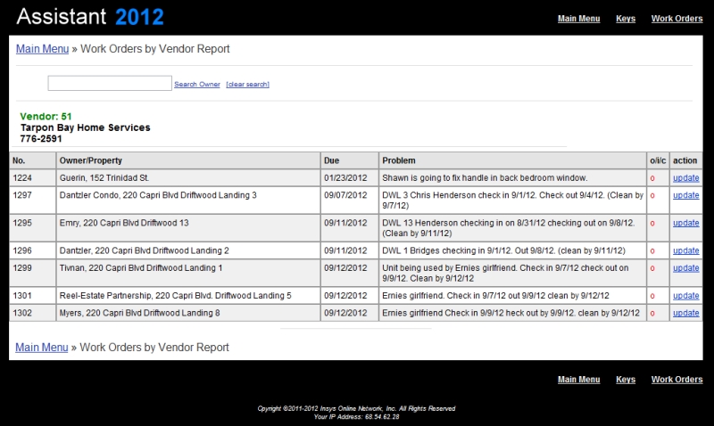
Task: Click Main Menu breadcrumb link at bottom
Action: click(42, 347)
